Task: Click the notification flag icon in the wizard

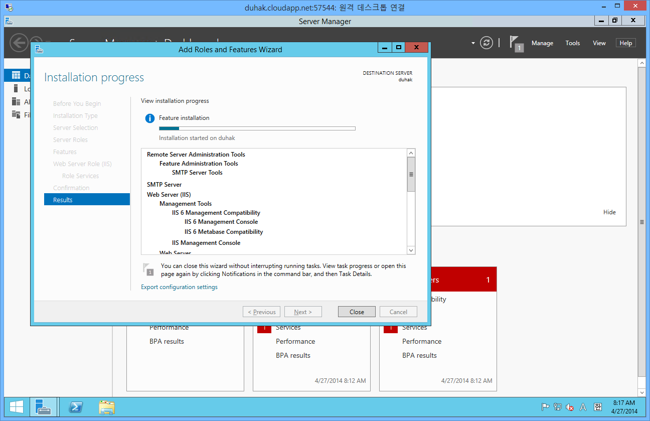Action: tap(148, 269)
